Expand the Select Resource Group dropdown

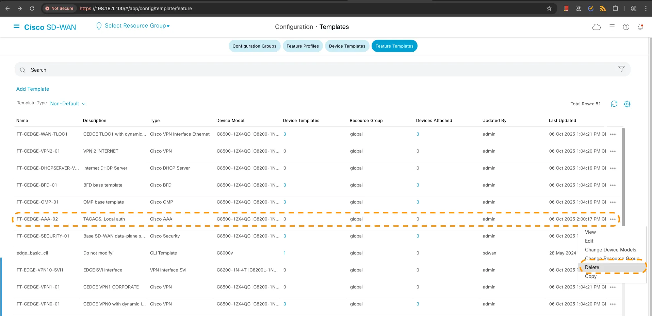168,25
